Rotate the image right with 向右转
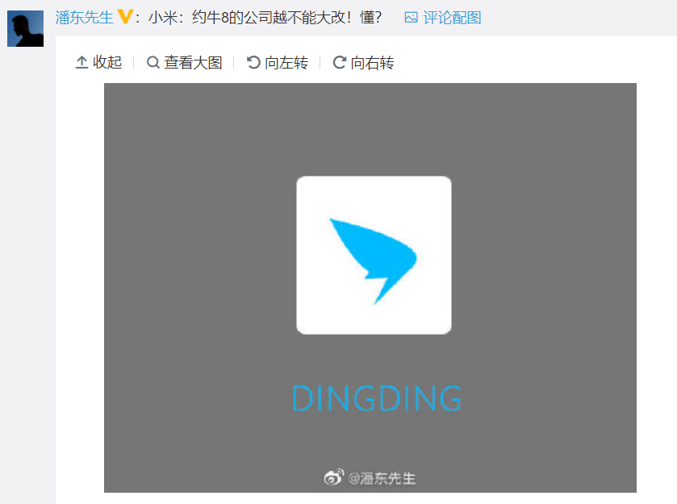 (x=363, y=63)
